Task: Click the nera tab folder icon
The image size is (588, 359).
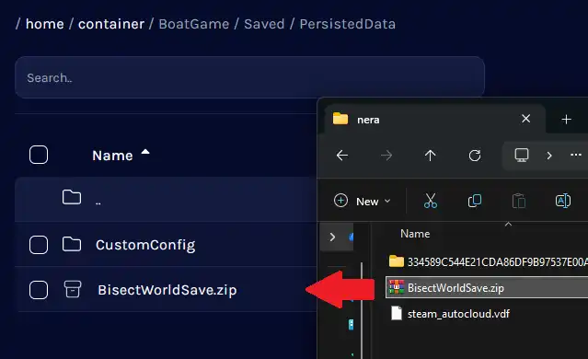Action: tap(340, 119)
